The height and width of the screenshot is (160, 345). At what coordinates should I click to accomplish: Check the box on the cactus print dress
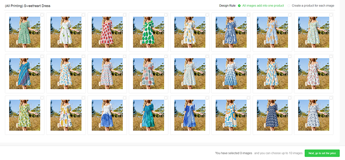click(x=42, y=98)
